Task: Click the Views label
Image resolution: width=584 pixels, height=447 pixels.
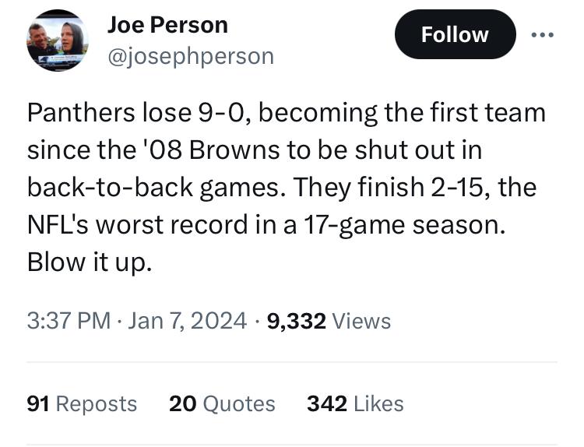Action: 361,321
